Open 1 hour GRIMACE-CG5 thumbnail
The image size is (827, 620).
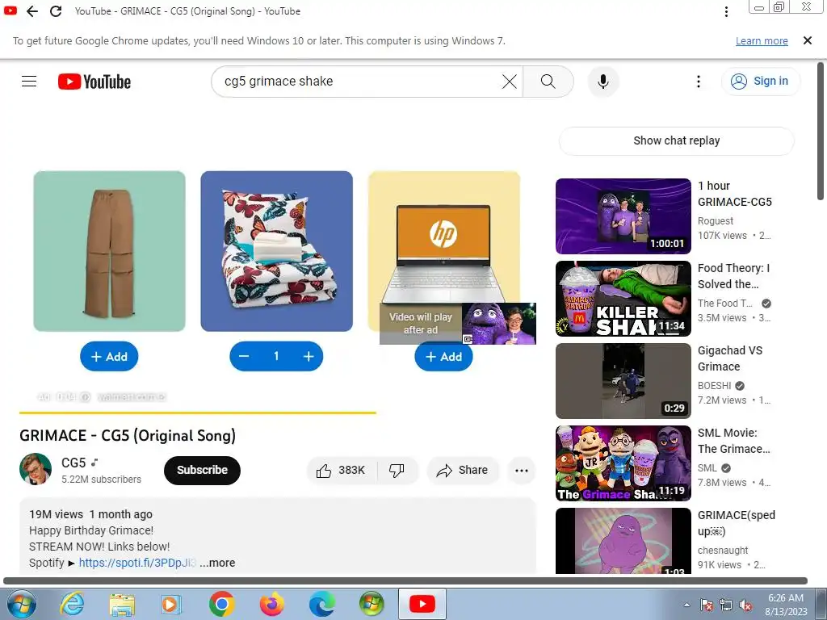point(623,216)
